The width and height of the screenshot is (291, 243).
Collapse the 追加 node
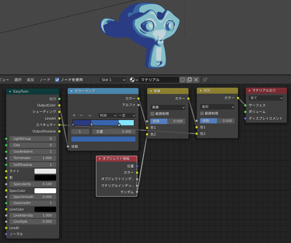(x=200, y=91)
